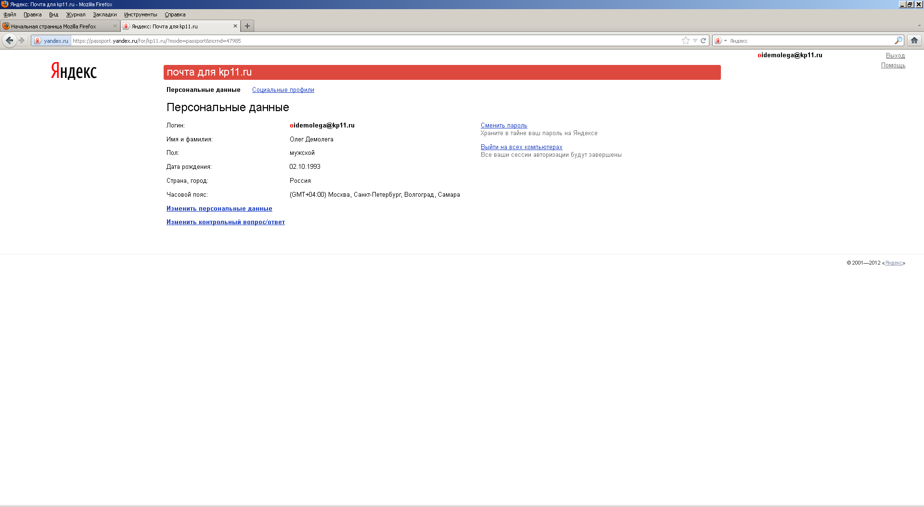
Task: Click the Яндекс logo
Action: (74, 71)
